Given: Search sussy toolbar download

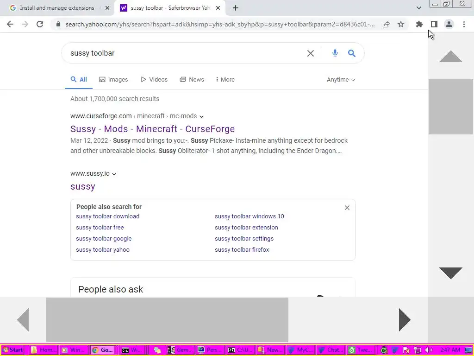Looking at the screenshot, I should [107, 216].
